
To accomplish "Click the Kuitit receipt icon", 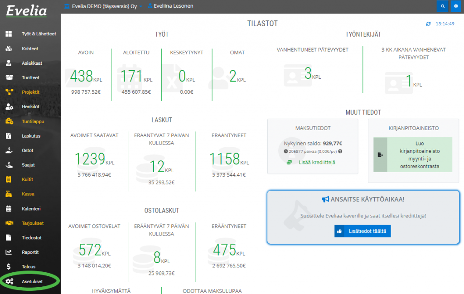I will click(8, 179).
